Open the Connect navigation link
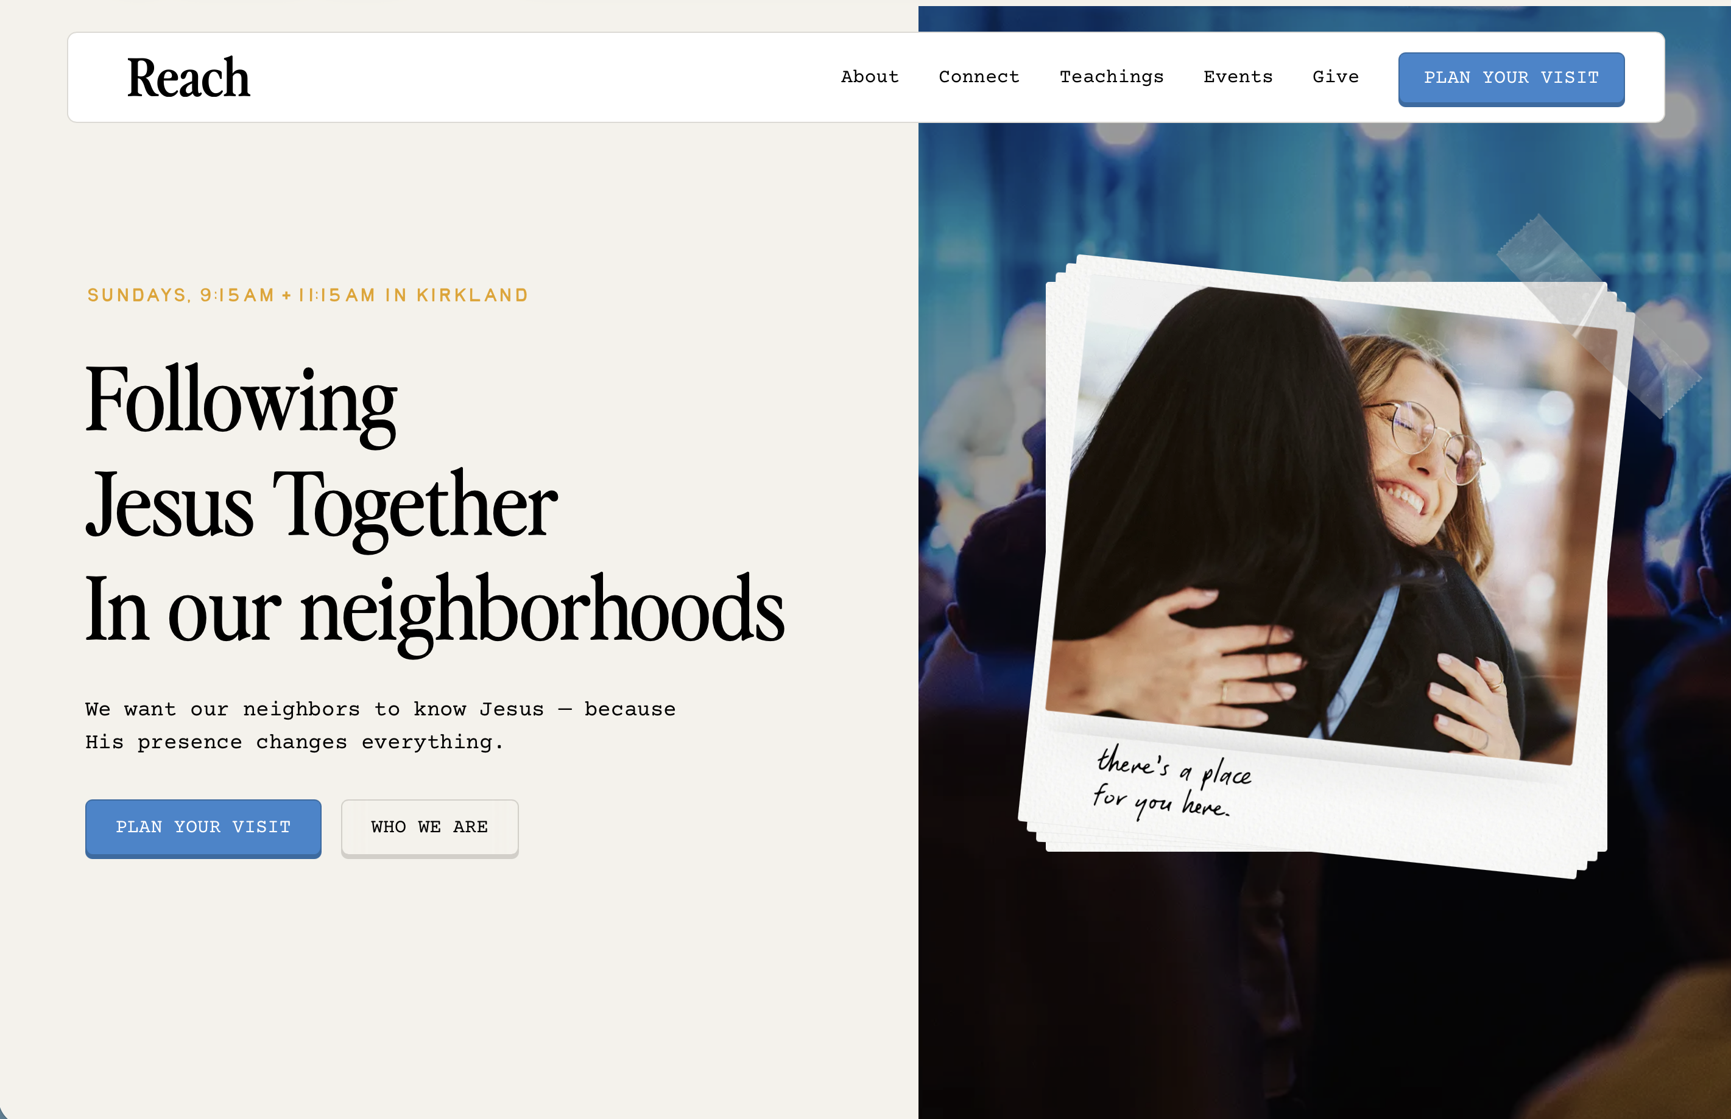Image resolution: width=1731 pixels, height=1119 pixels. pyautogui.click(x=979, y=77)
